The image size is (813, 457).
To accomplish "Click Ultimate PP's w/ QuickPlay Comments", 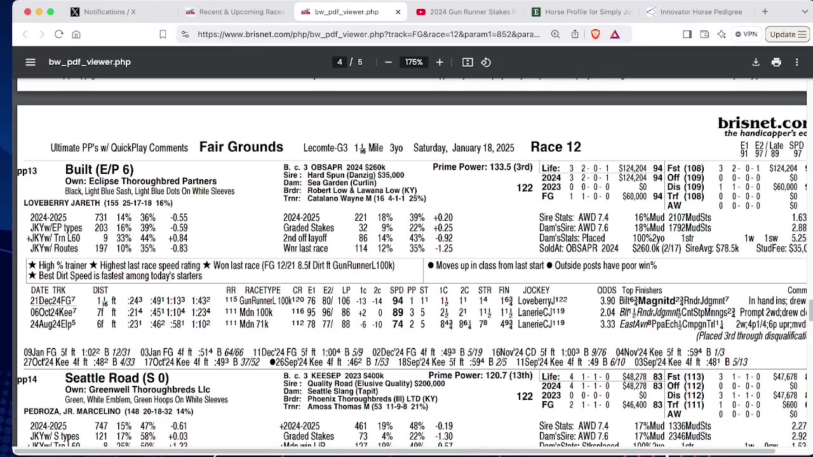I will pos(119,148).
